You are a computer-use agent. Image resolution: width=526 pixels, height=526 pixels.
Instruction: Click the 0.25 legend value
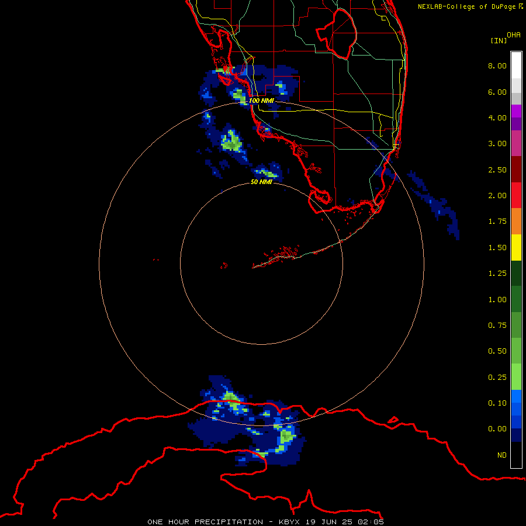tap(497, 378)
